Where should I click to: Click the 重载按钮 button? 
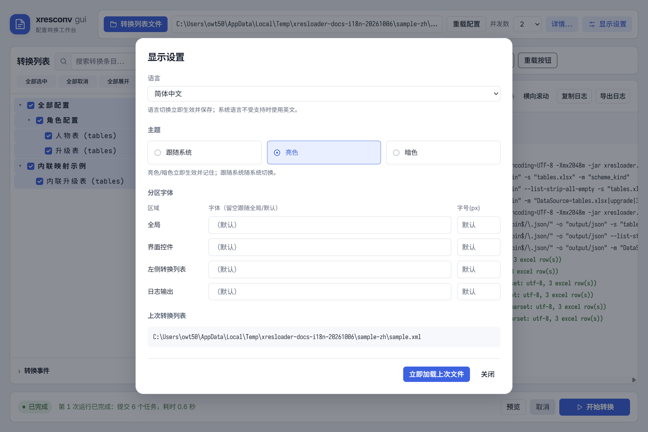point(537,61)
